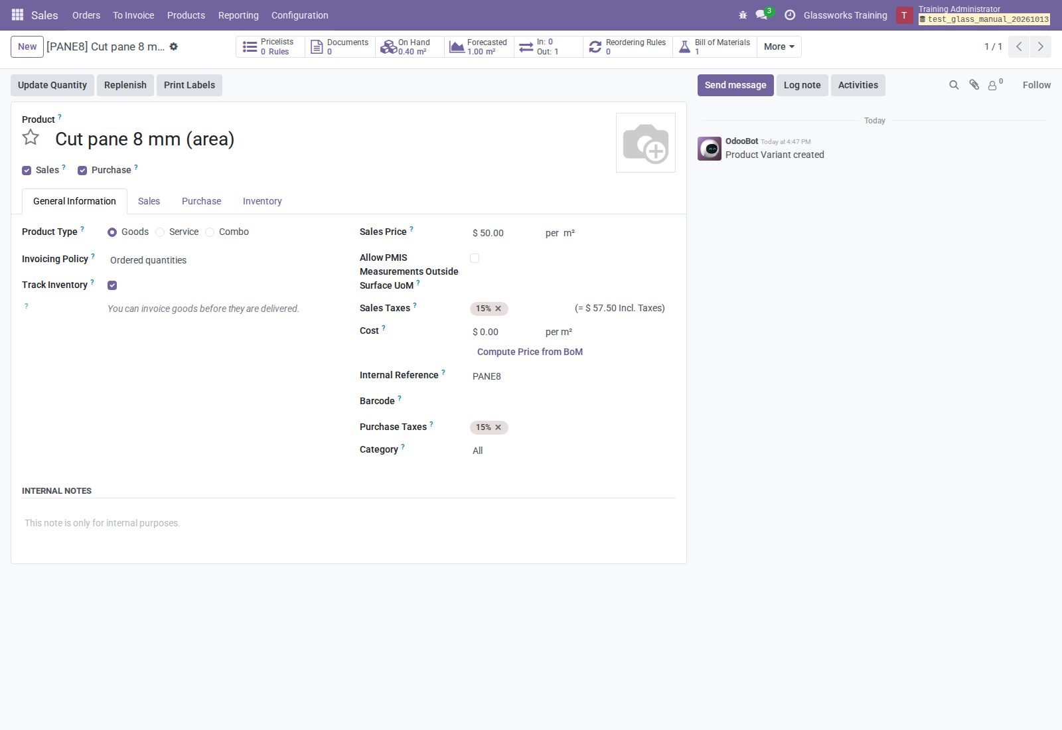Select Combo product type
The width and height of the screenshot is (1062, 730).
[210, 232]
